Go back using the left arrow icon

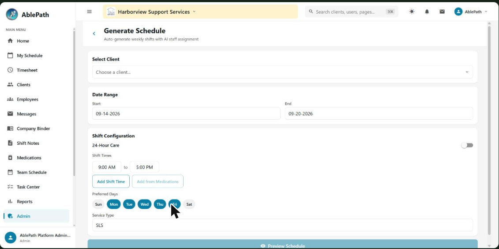tap(94, 34)
